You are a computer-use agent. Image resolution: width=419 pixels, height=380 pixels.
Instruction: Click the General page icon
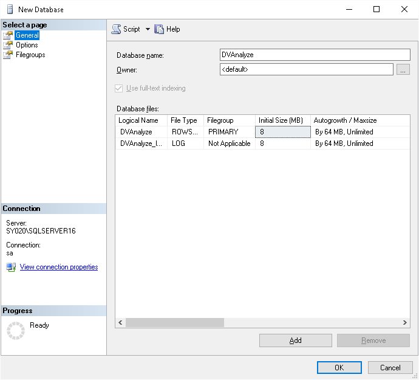[8, 35]
